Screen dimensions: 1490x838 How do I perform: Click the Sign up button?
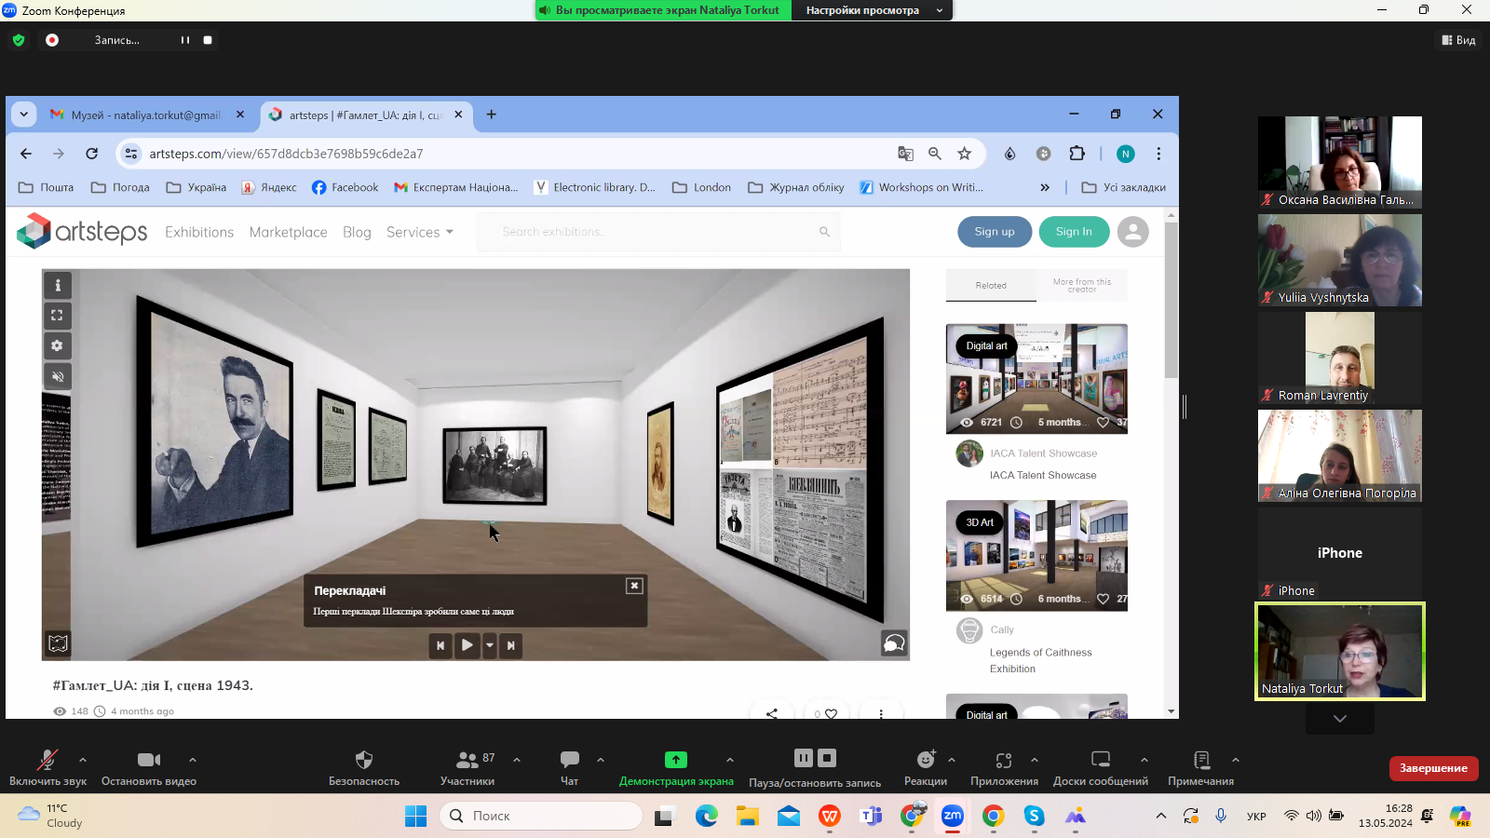coord(995,232)
